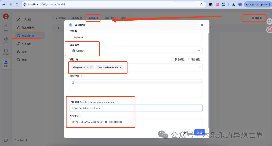Image resolution: width=272 pixels, height=146 pixels.
Task: Open the API 密钥 menu item
Action: 24,44
